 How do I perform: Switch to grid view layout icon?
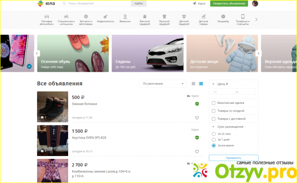[x=193, y=84]
